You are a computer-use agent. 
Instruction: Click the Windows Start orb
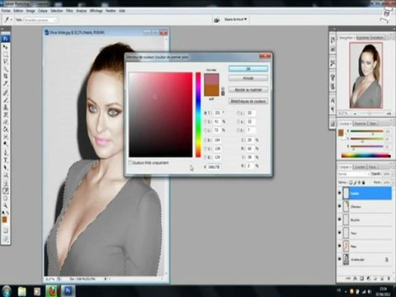click(x=6, y=291)
